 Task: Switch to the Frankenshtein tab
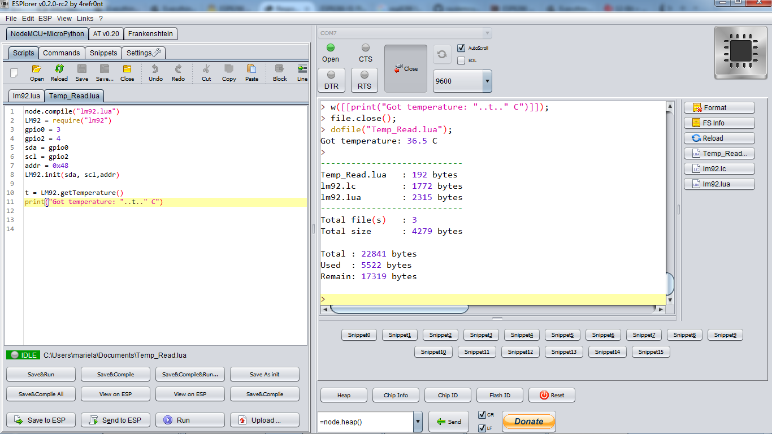(150, 34)
